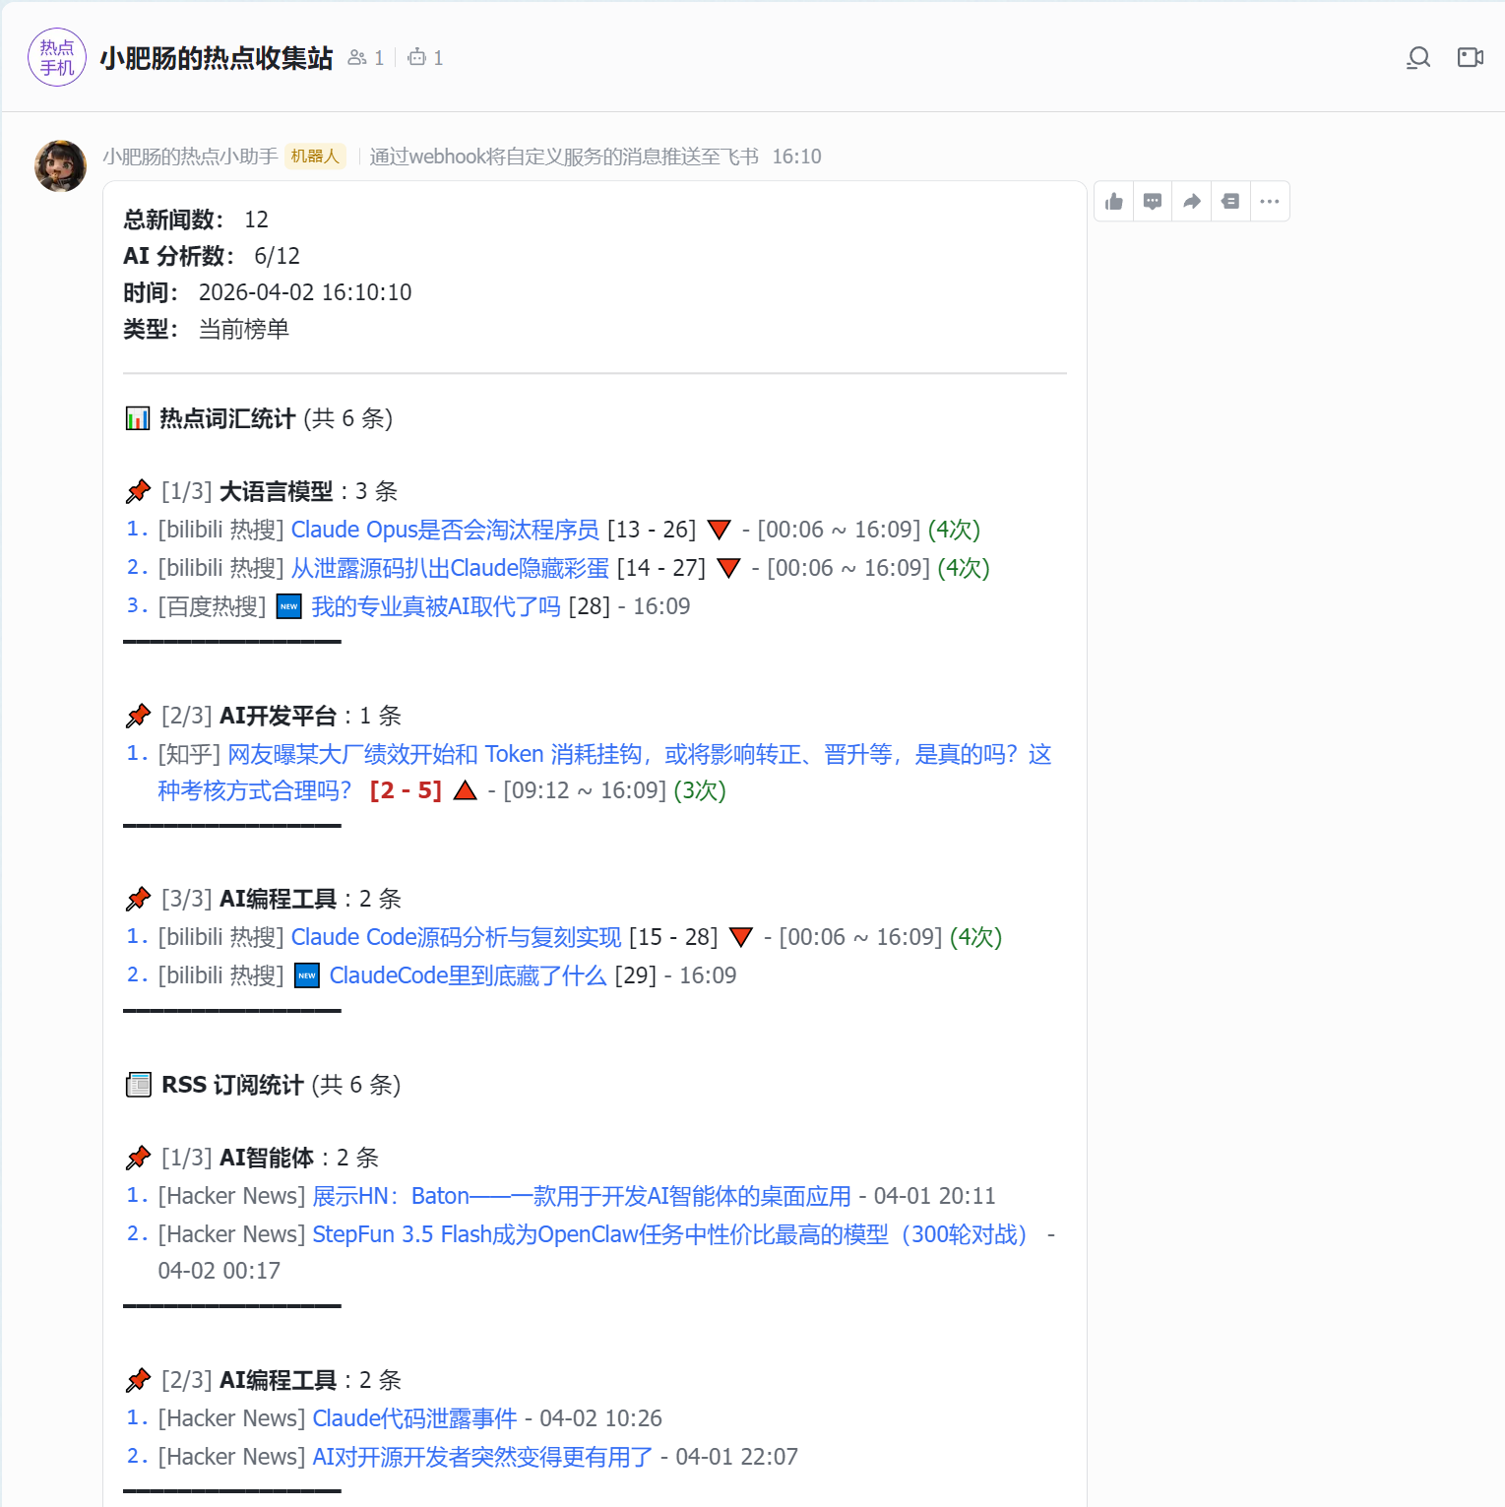Click the 机器人 tag beside bot name
Image resolution: width=1505 pixels, height=1507 pixels.
[315, 157]
